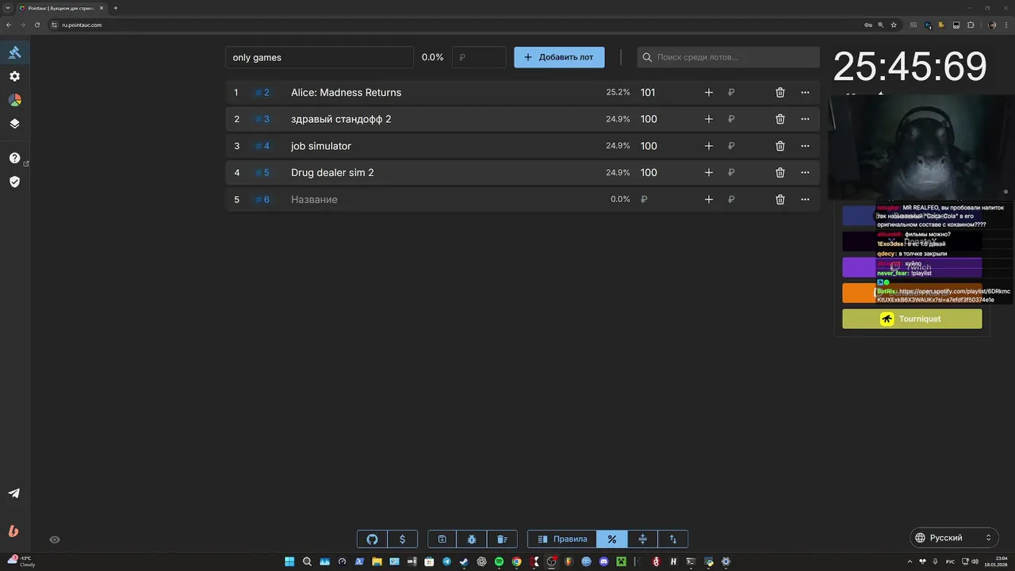Image resolution: width=1015 pixels, height=571 pixels.
Task: Open the Telegram link in sidebar
Action: click(14, 493)
